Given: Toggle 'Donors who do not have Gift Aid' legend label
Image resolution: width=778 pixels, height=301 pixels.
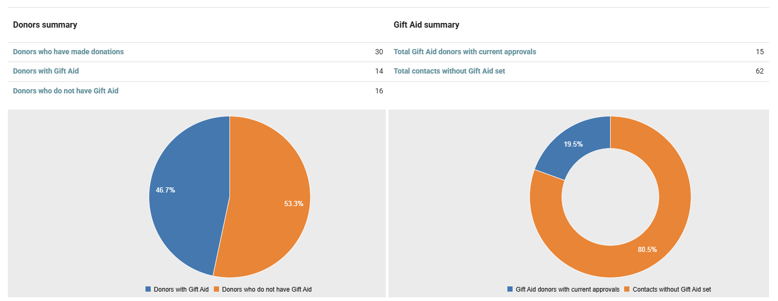Looking at the screenshot, I should pos(267,289).
